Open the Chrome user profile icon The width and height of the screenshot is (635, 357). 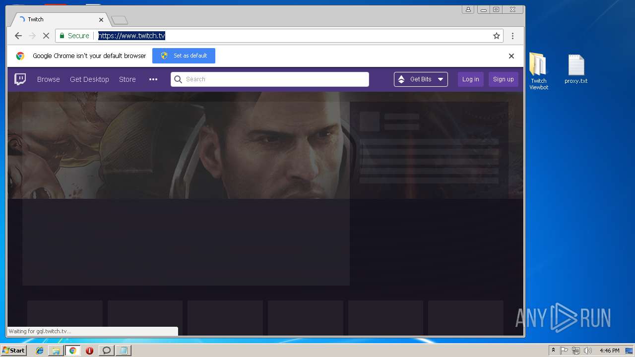point(468,9)
